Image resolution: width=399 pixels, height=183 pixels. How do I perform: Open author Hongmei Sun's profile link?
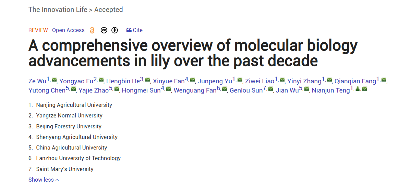tap(141, 90)
